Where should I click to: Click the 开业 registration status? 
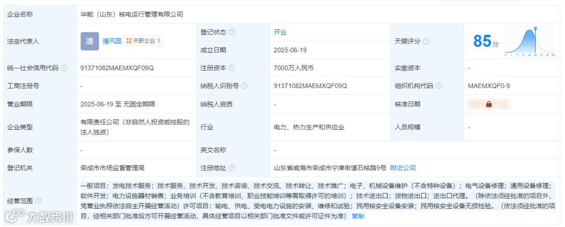pyautogui.click(x=280, y=32)
